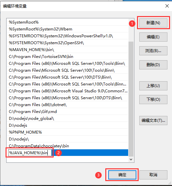Move entry down with 下移(O)
This screenshot has width=172, height=186.
[x=153, y=100]
